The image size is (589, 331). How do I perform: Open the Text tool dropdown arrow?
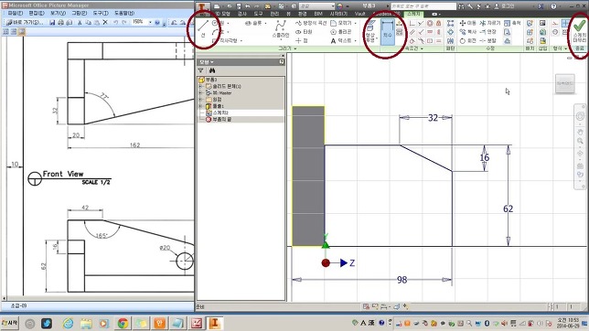pos(356,40)
